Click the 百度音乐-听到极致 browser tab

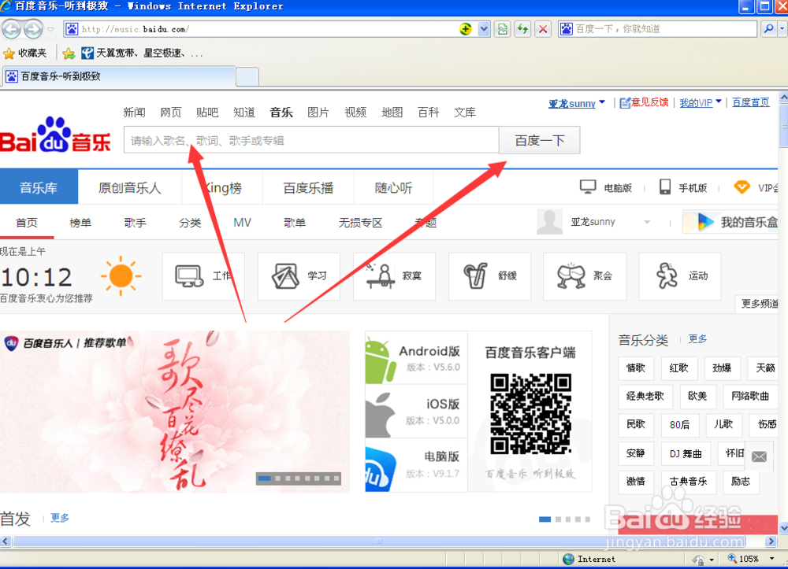(119, 76)
